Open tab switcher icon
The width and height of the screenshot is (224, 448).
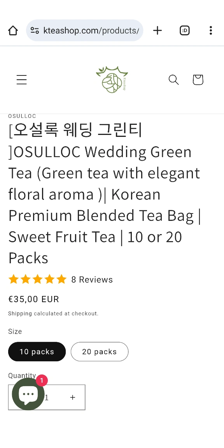(x=185, y=30)
